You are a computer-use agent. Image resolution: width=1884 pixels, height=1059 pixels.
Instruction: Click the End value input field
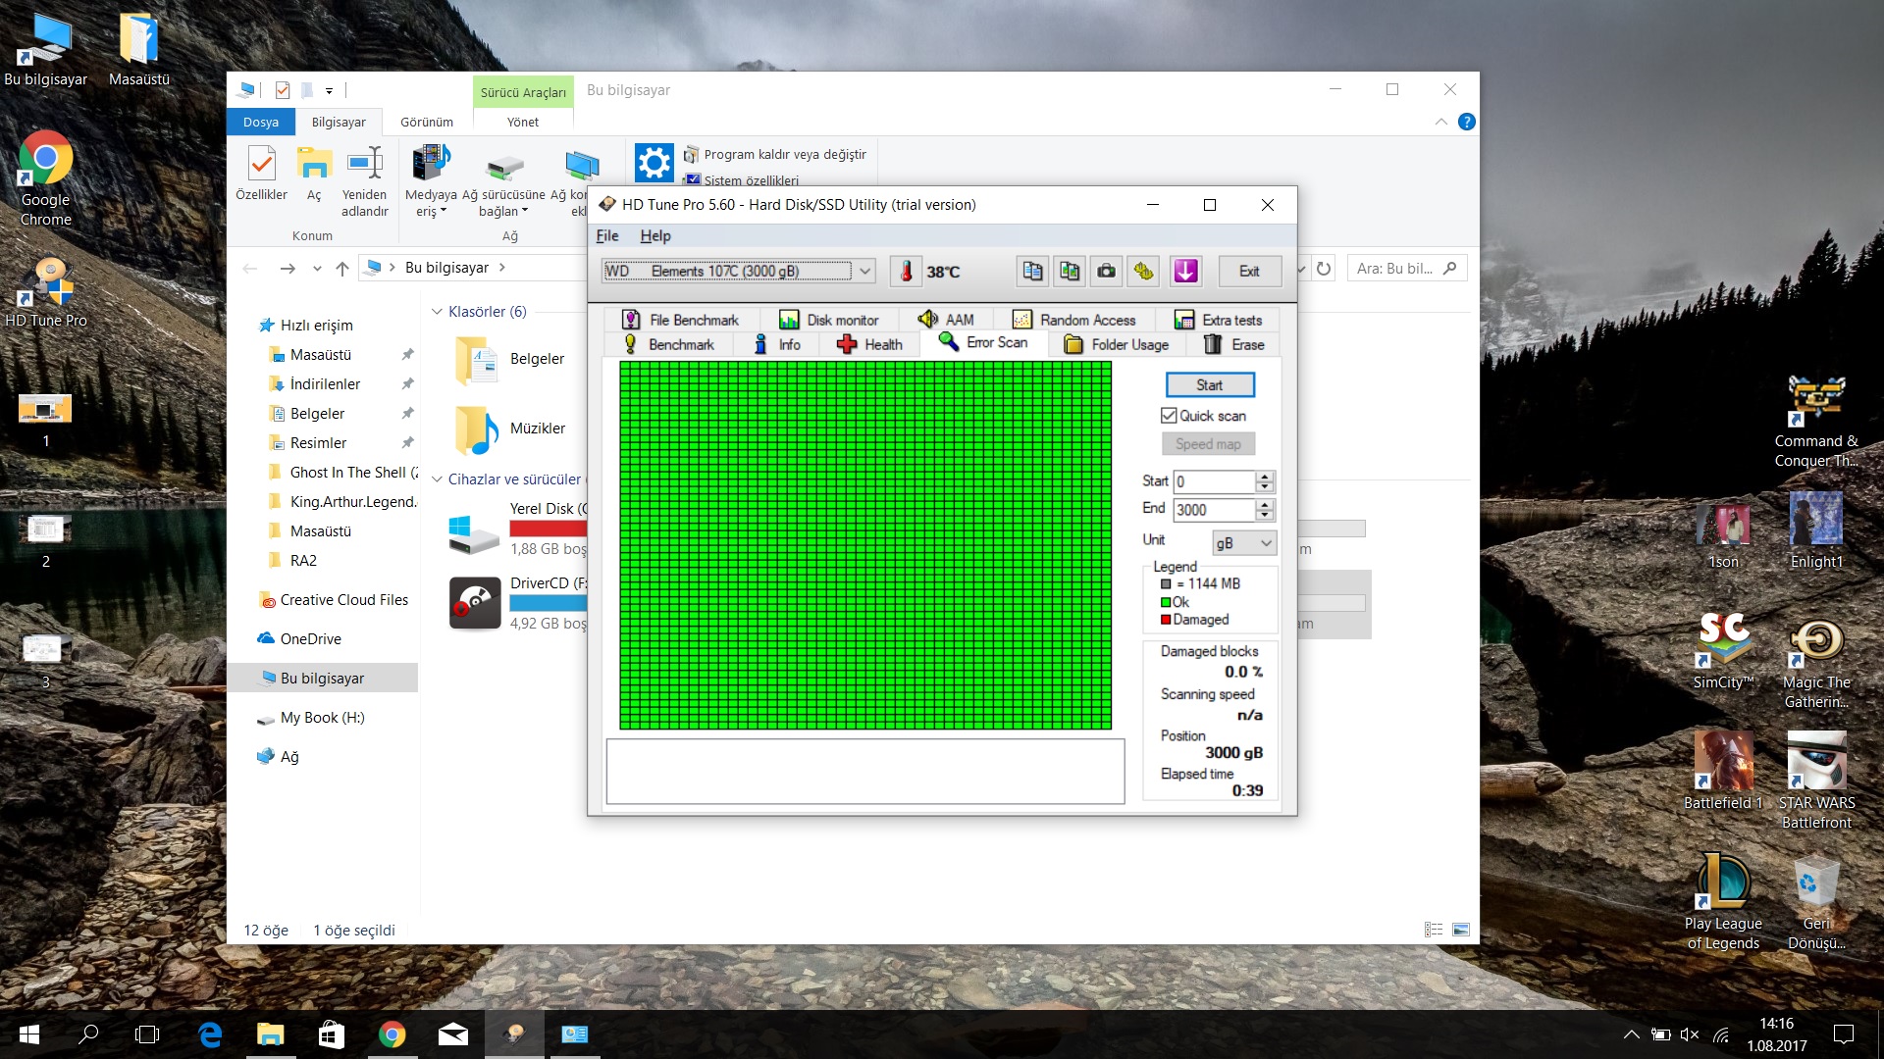[x=1215, y=510]
